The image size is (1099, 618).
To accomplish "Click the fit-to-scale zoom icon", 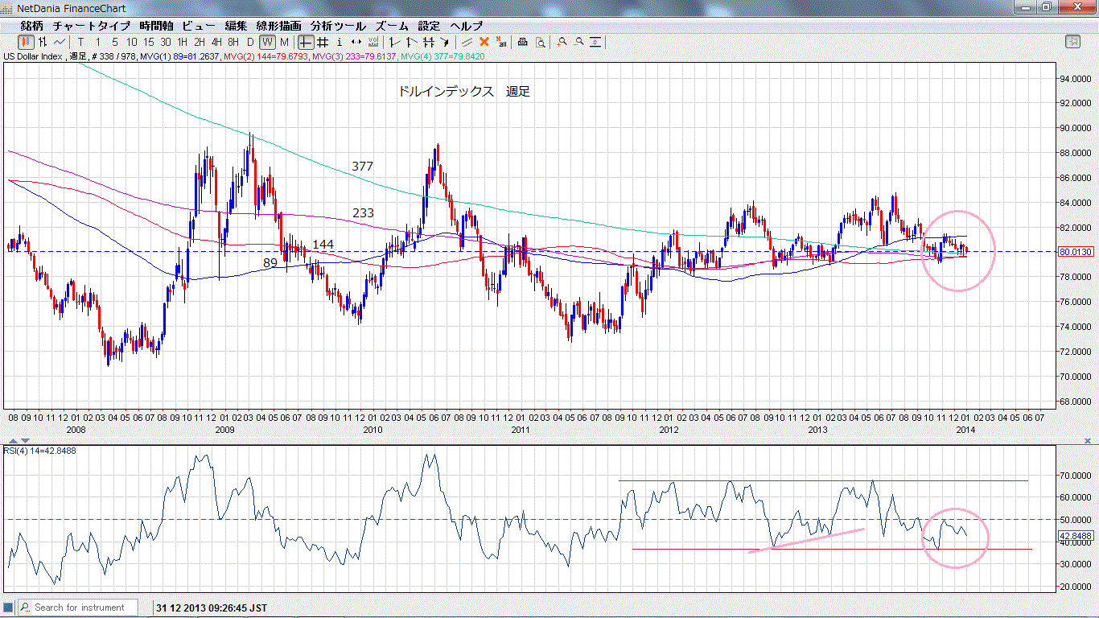I will [x=595, y=42].
